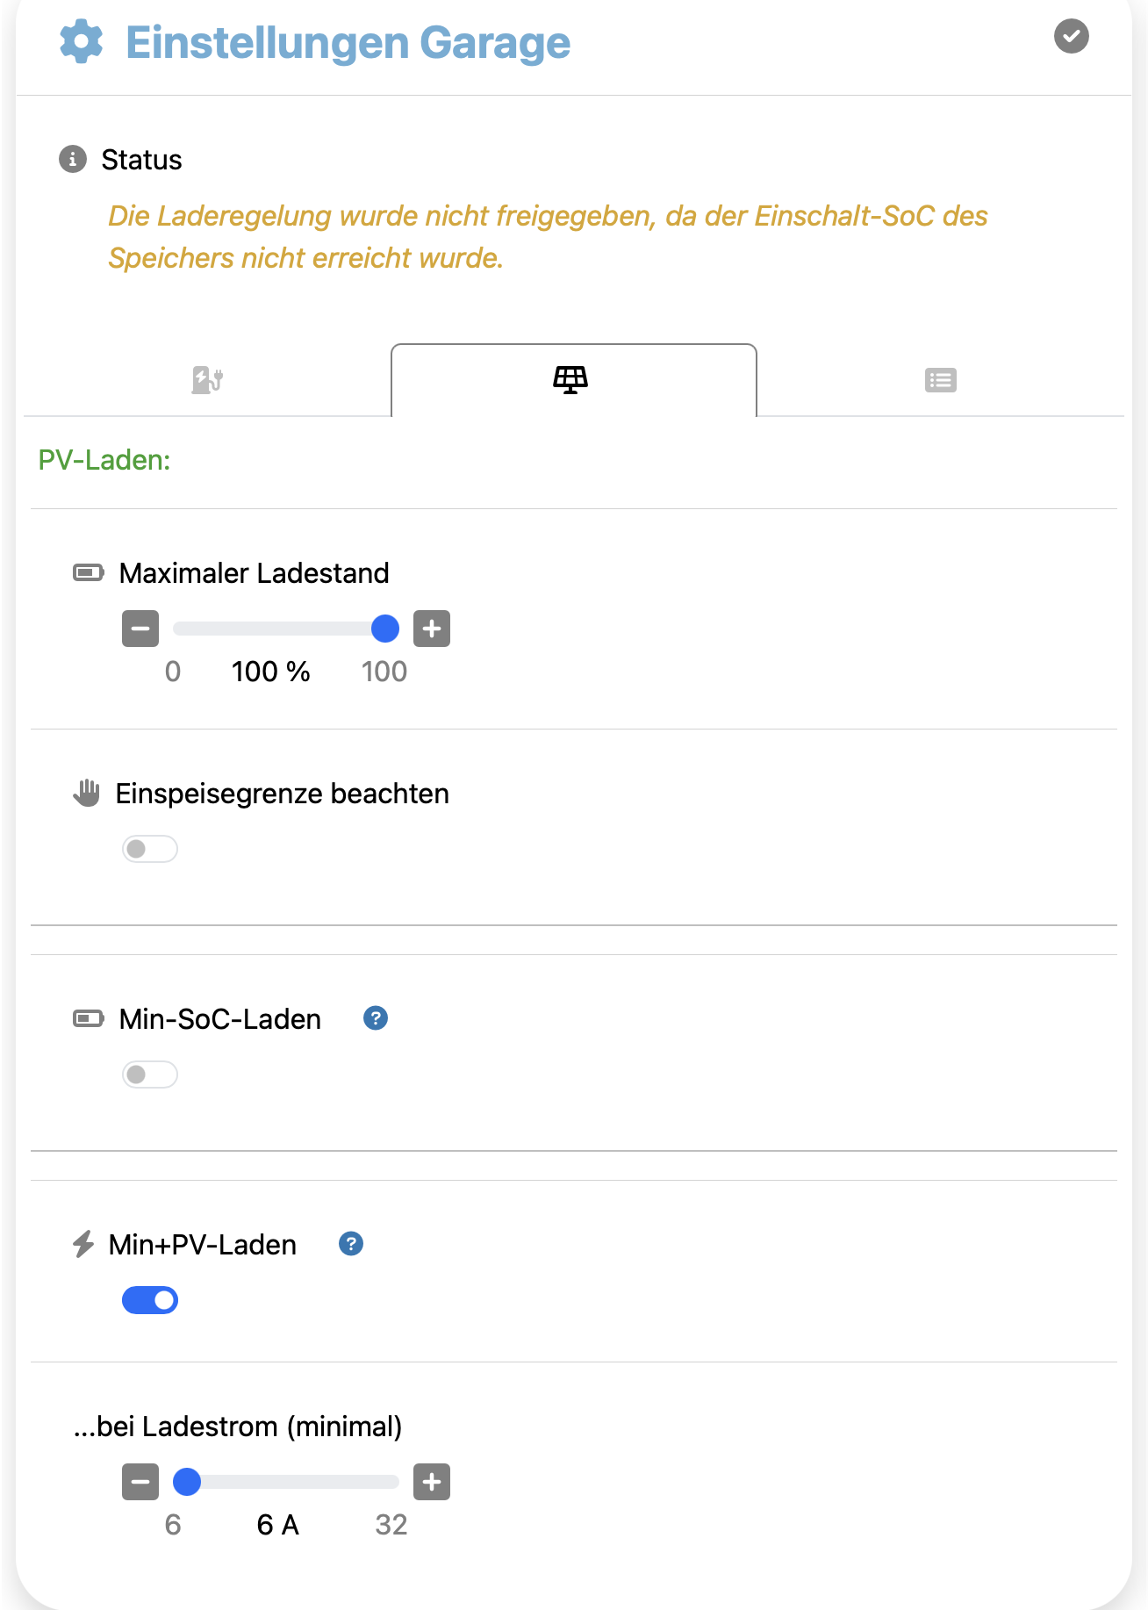The width and height of the screenshot is (1148, 1610).
Task: Increase minimal Ladestrom with plus button
Action: 432,1482
